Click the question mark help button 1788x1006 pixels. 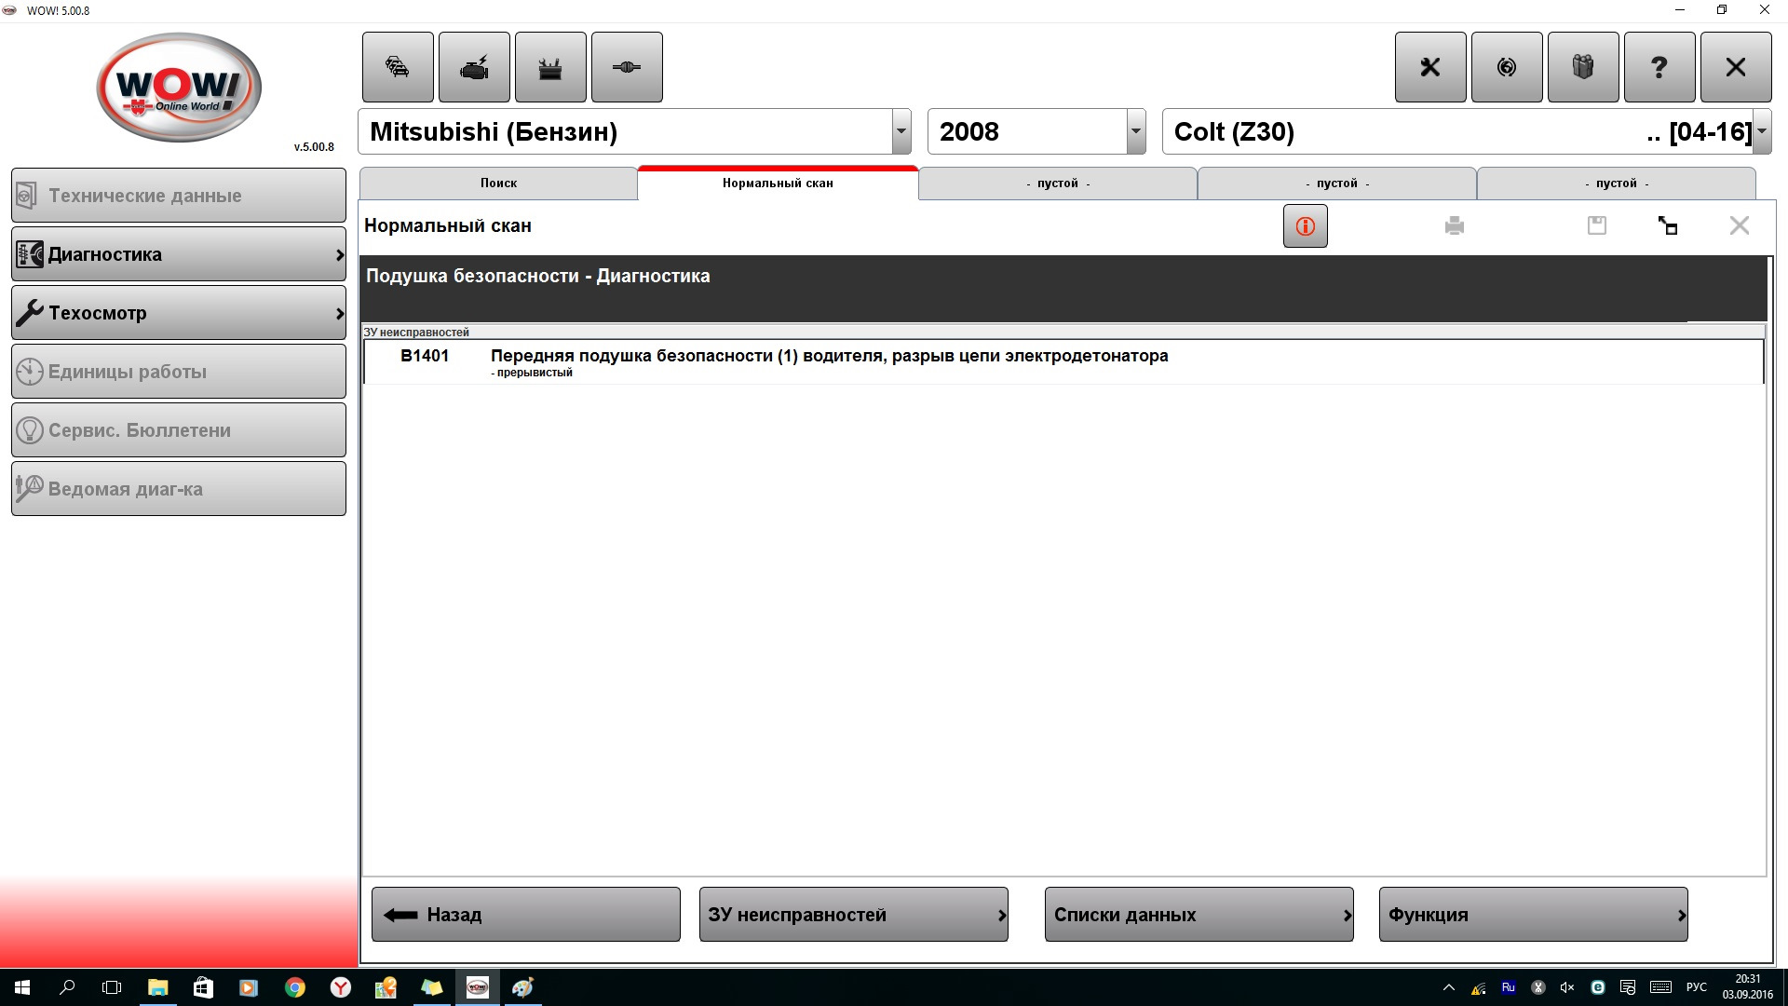[1659, 67]
